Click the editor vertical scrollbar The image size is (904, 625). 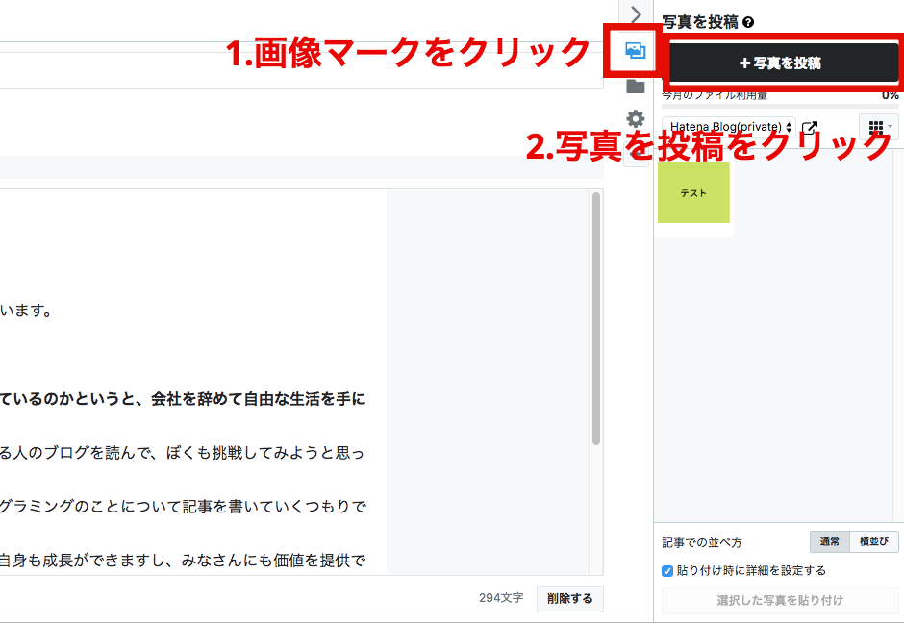(x=596, y=319)
